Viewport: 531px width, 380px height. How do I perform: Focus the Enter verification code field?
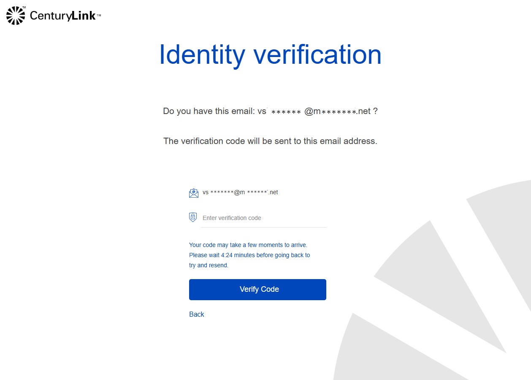tap(263, 218)
